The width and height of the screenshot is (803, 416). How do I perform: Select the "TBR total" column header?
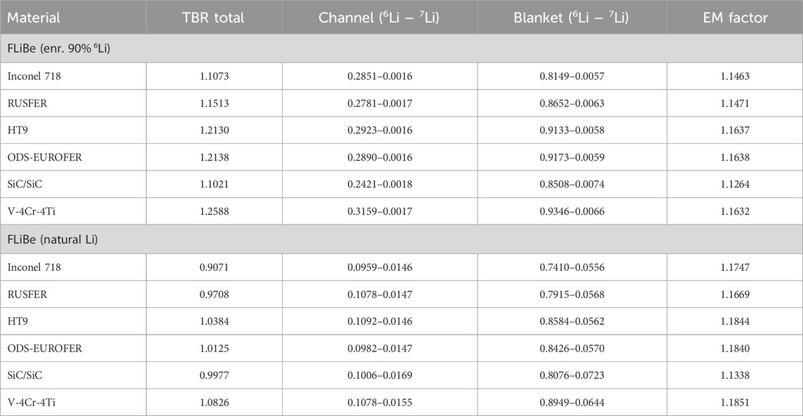click(214, 18)
